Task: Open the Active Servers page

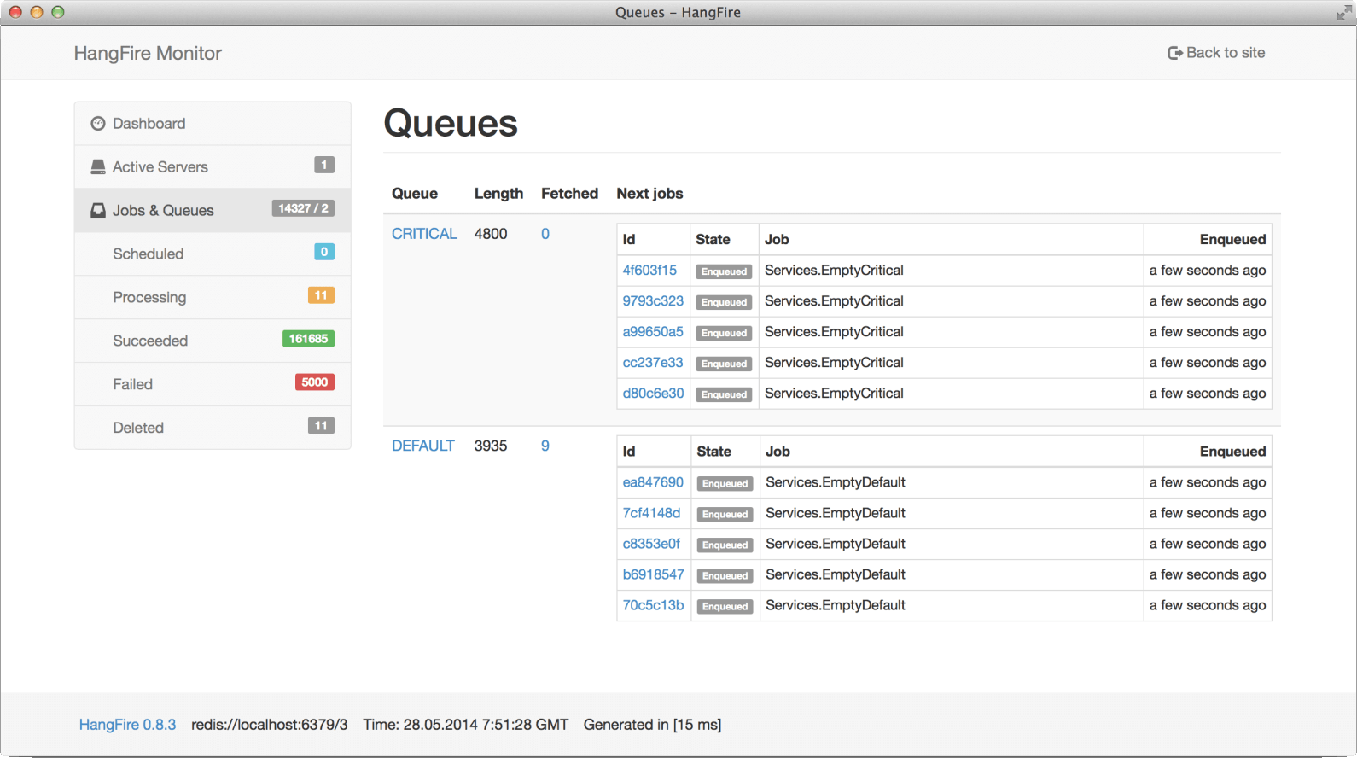Action: click(213, 167)
